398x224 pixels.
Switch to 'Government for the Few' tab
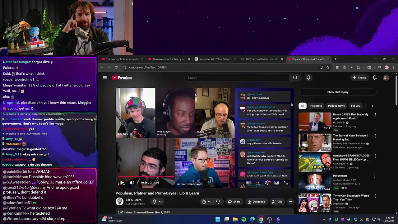(x=169, y=59)
